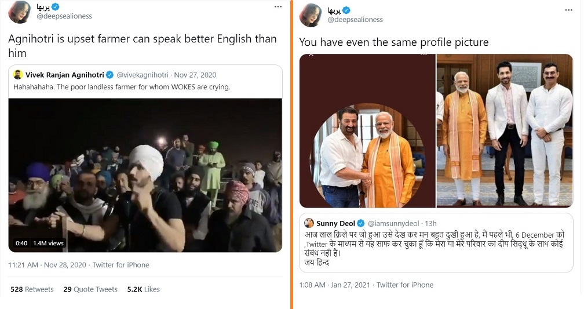584x309 pixels.
Task: Open the @iamsunnydeol handle link
Action: (x=393, y=223)
